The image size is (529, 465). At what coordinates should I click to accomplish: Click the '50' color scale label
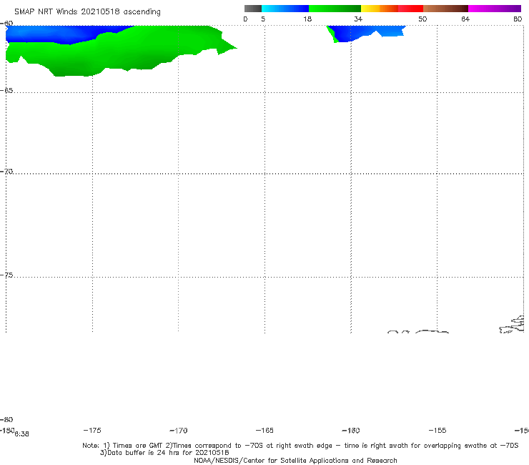[x=422, y=19]
